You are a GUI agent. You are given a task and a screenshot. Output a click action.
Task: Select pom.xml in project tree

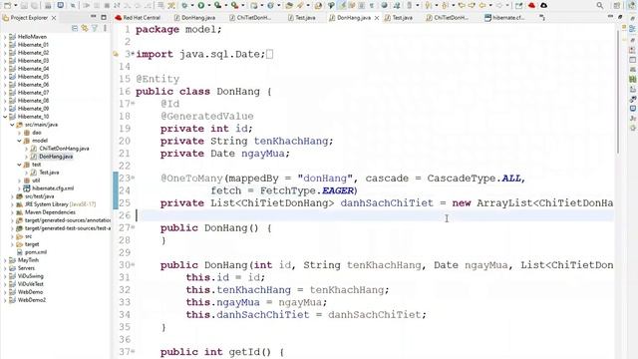[x=36, y=252]
